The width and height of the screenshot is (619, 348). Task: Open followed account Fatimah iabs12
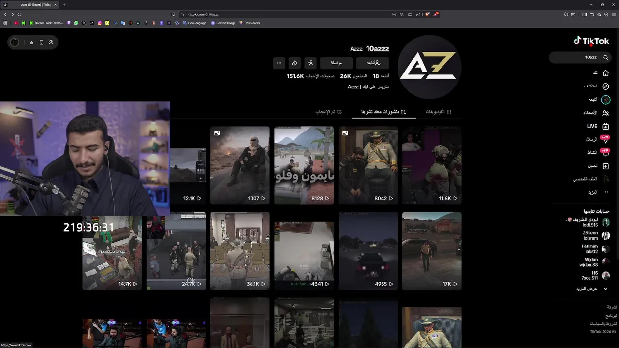[x=595, y=249]
